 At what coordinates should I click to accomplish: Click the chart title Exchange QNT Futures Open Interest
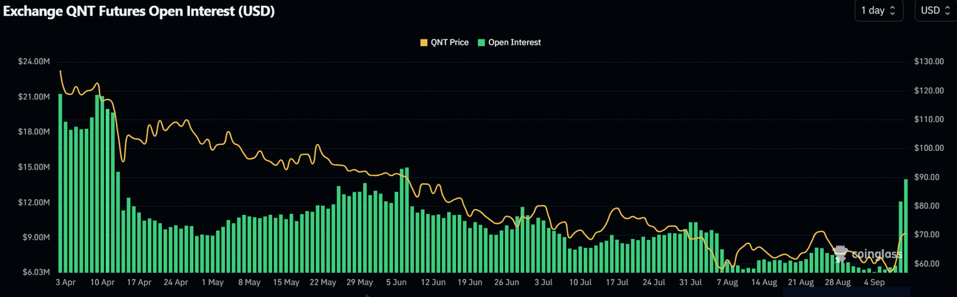(x=139, y=11)
